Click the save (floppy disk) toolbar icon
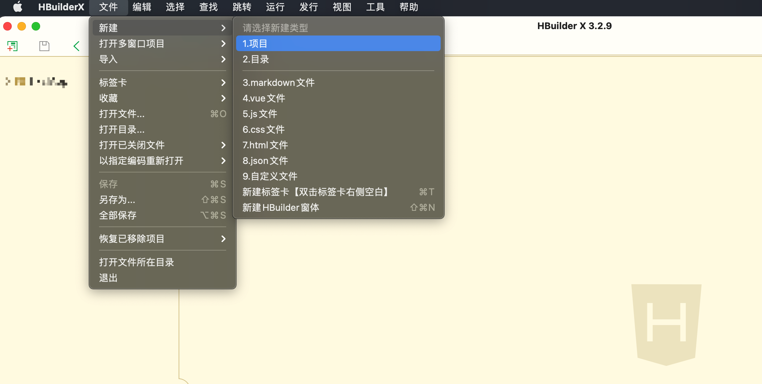Viewport: 762px width, 384px height. click(x=44, y=46)
